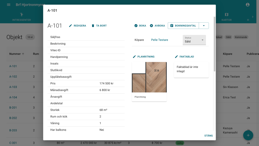
Task: Filter by the Såld status chip
Action: coord(228,37)
